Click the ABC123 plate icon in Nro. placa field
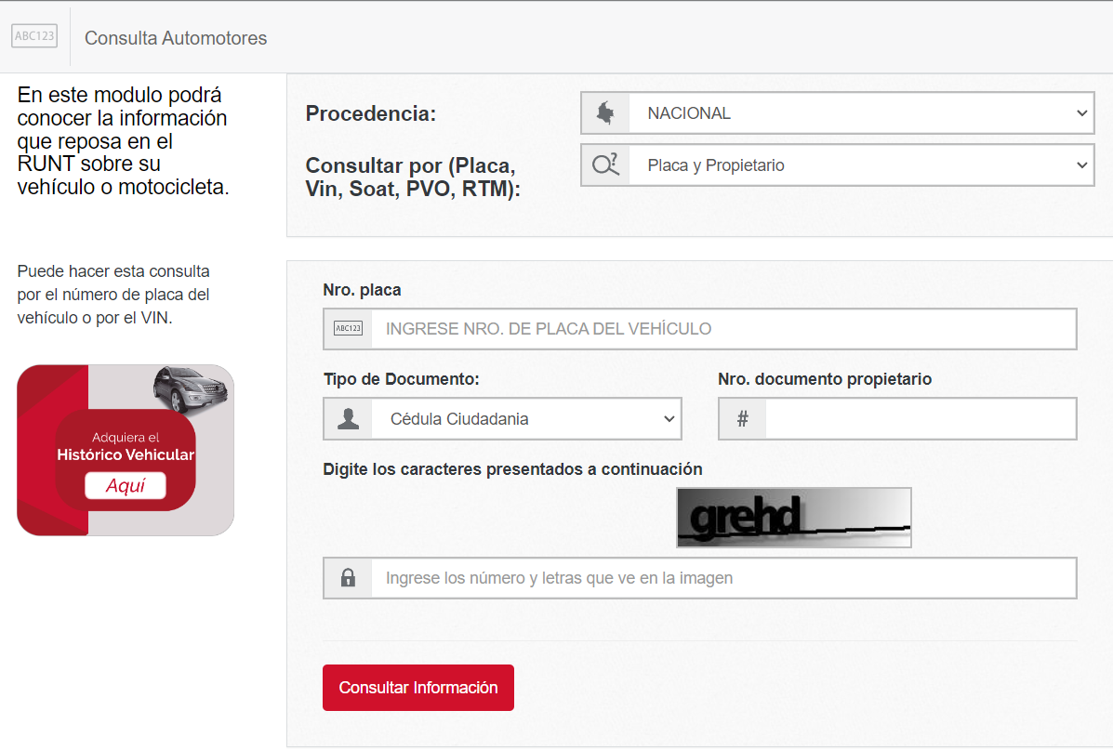The image size is (1113, 750). (x=348, y=328)
